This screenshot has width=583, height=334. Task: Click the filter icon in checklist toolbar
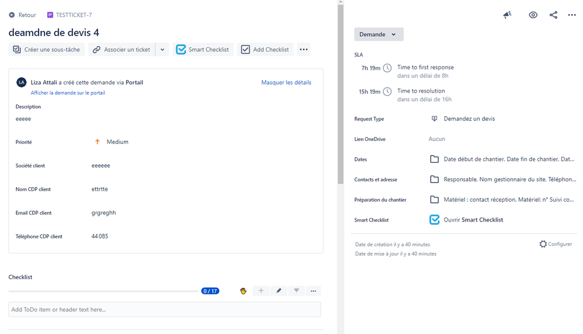pyautogui.click(x=296, y=291)
